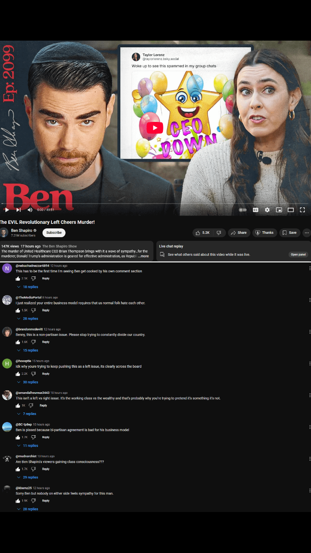Viewport: 311px width, 553px height.
Task: Dislike nebuchadnezzar6894's comment
Action: click(x=34, y=279)
